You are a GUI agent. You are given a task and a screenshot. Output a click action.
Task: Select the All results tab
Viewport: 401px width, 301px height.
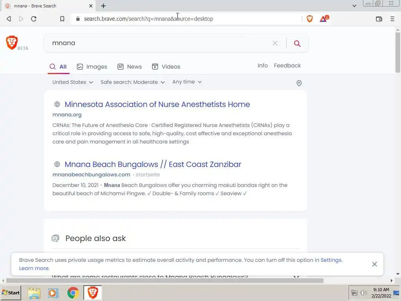(58, 67)
